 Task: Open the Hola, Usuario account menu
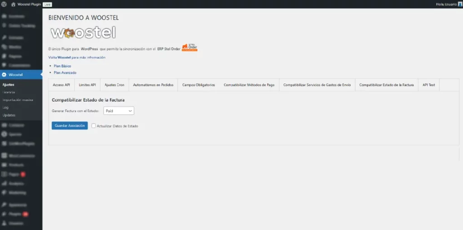point(449,4)
